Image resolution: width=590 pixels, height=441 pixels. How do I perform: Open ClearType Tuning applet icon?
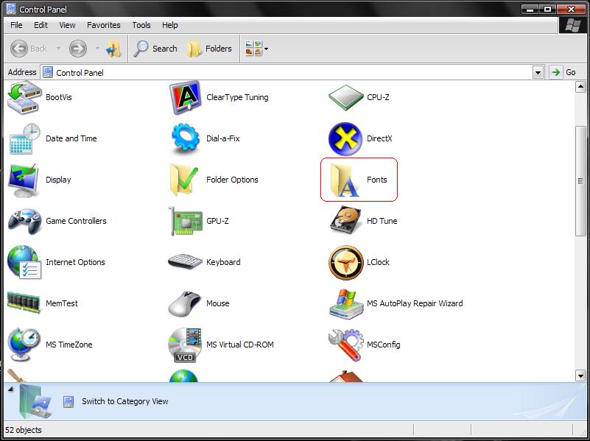(185, 97)
